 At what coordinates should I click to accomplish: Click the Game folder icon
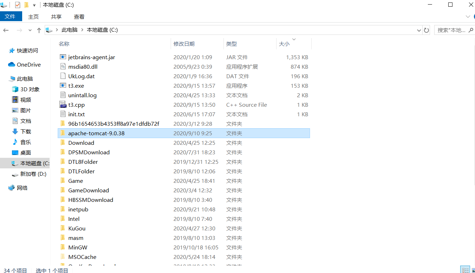tap(63, 181)
